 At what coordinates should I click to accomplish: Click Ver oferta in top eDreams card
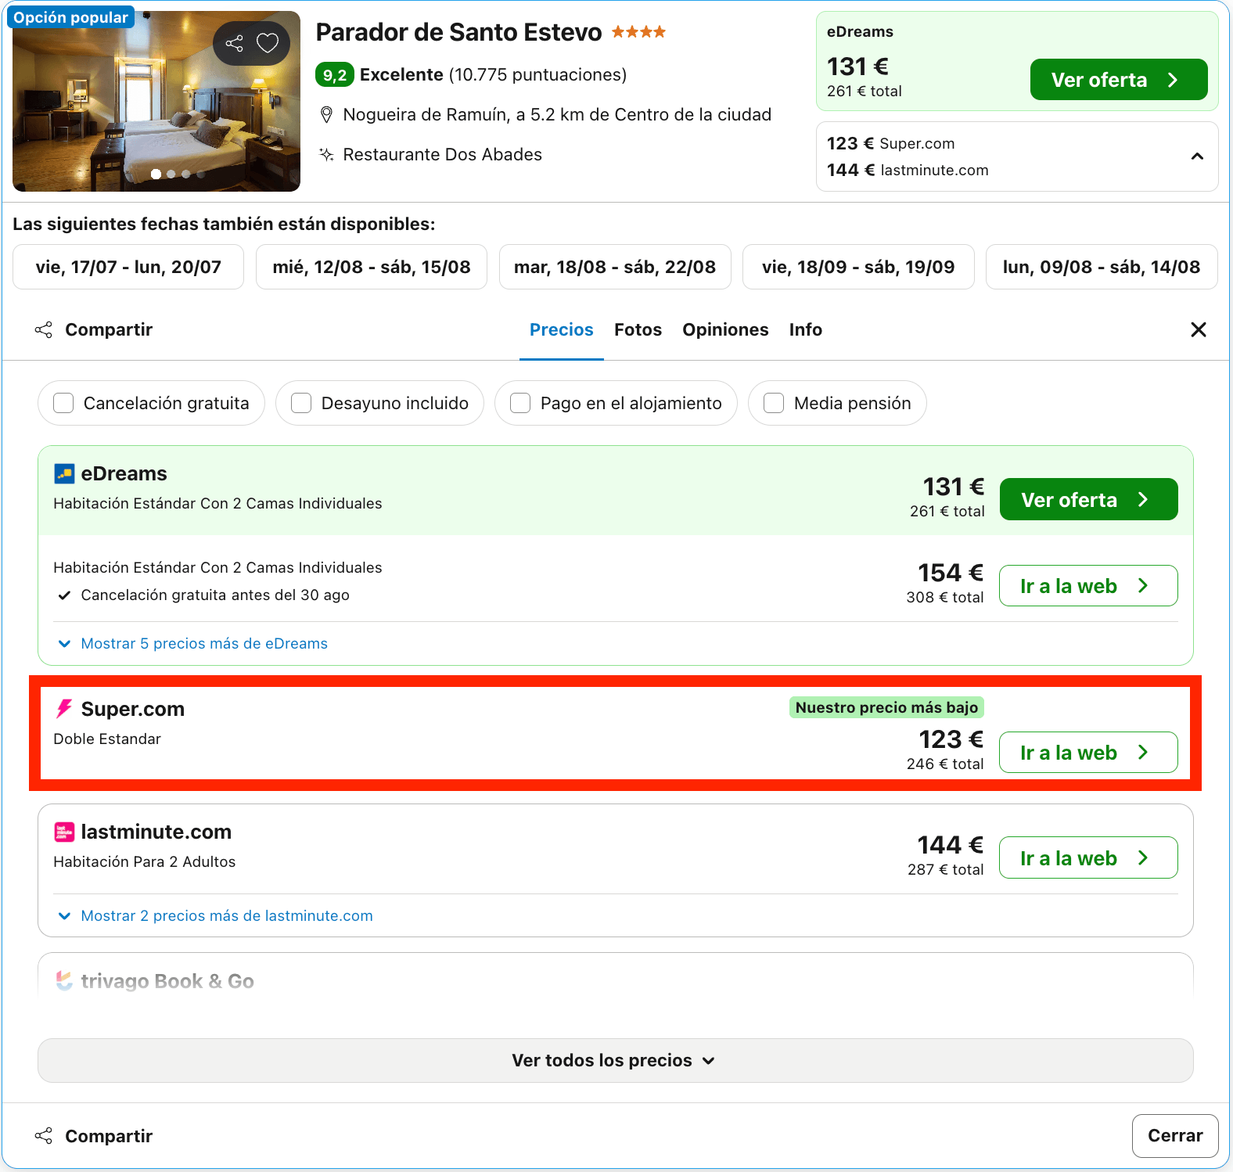[x=1119, y=80]
